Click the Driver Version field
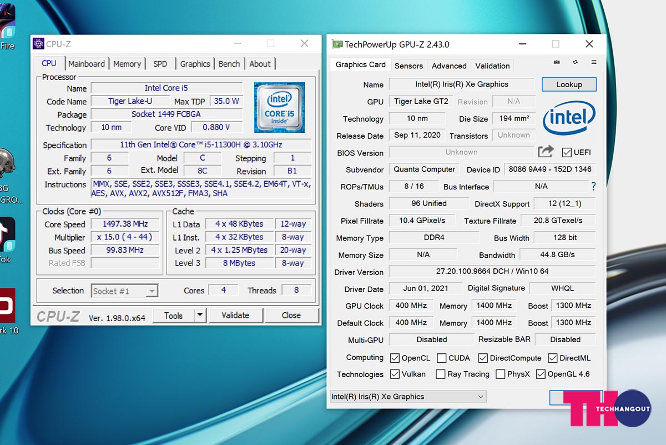666x445 pixels. [x=492, y=271]
